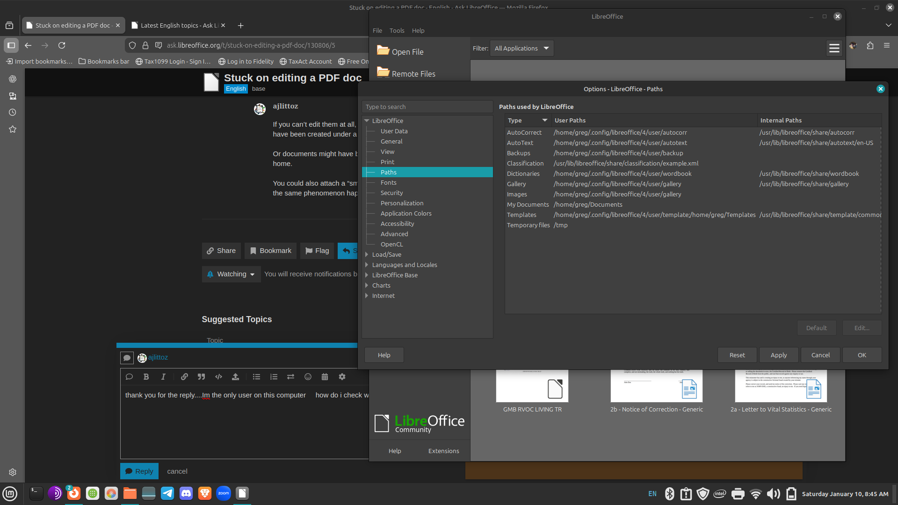The width and height of the screenshot is (898, 505).
Task: Click the blue Reply button
Action: point(139,471)
